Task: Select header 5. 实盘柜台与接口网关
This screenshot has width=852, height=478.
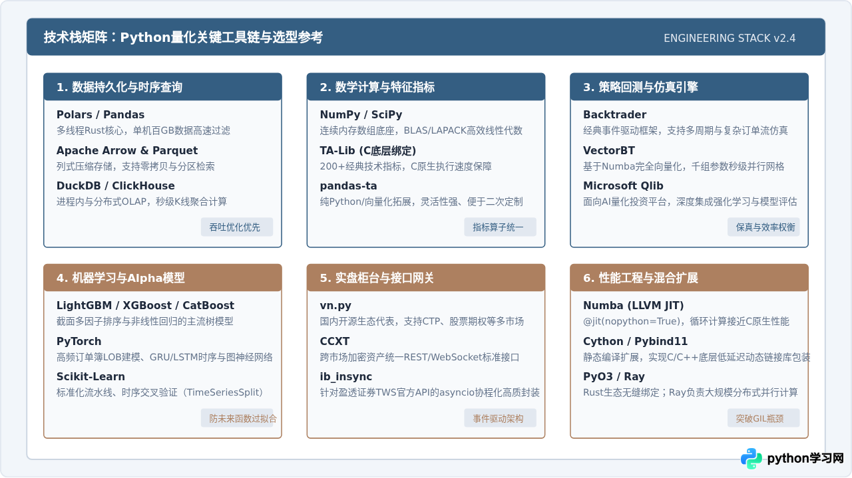Action: [x=426, y=278]
